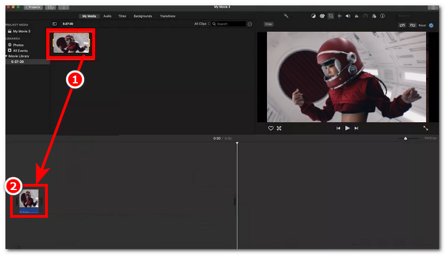Open the video stabilization camera tool
The height and width of the screenshot is (255, 445).
[339, 16]
